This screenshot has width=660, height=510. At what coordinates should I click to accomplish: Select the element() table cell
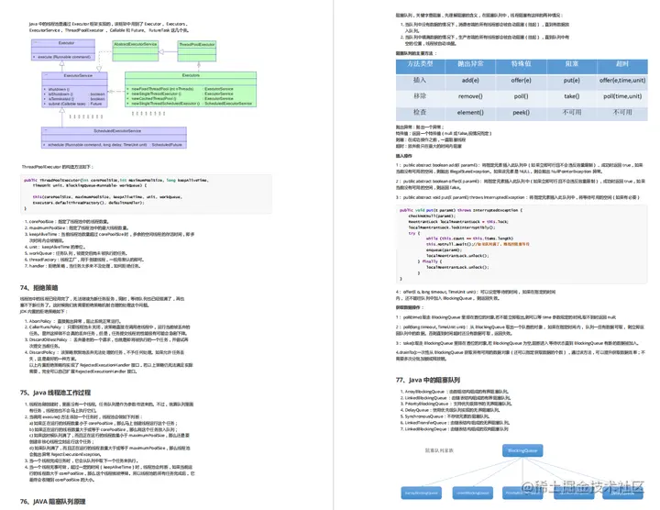tap(470, 113)
